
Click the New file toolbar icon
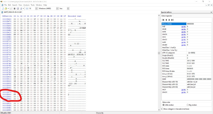(x=2, y=9)
